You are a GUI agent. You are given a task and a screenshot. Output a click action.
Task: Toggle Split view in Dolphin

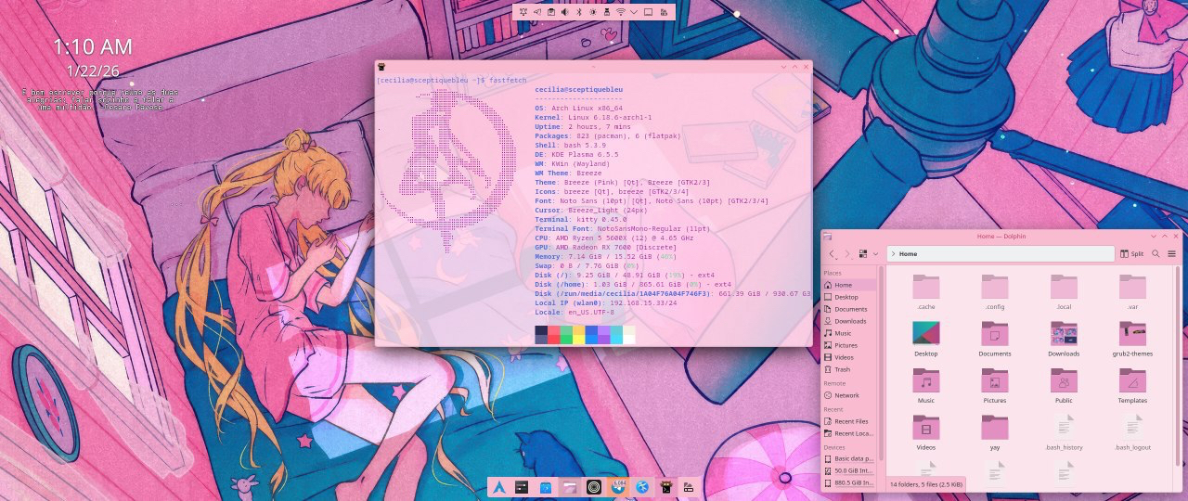pyautogui.click(x=1132, y=253)
